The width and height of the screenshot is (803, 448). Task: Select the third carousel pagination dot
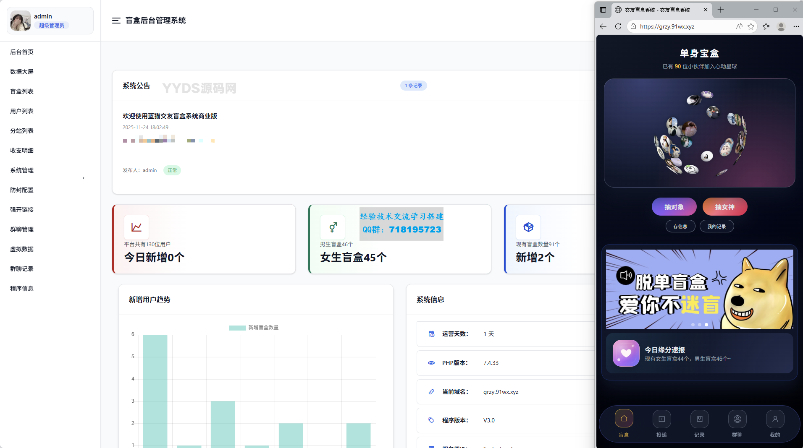tap(706, 324)
